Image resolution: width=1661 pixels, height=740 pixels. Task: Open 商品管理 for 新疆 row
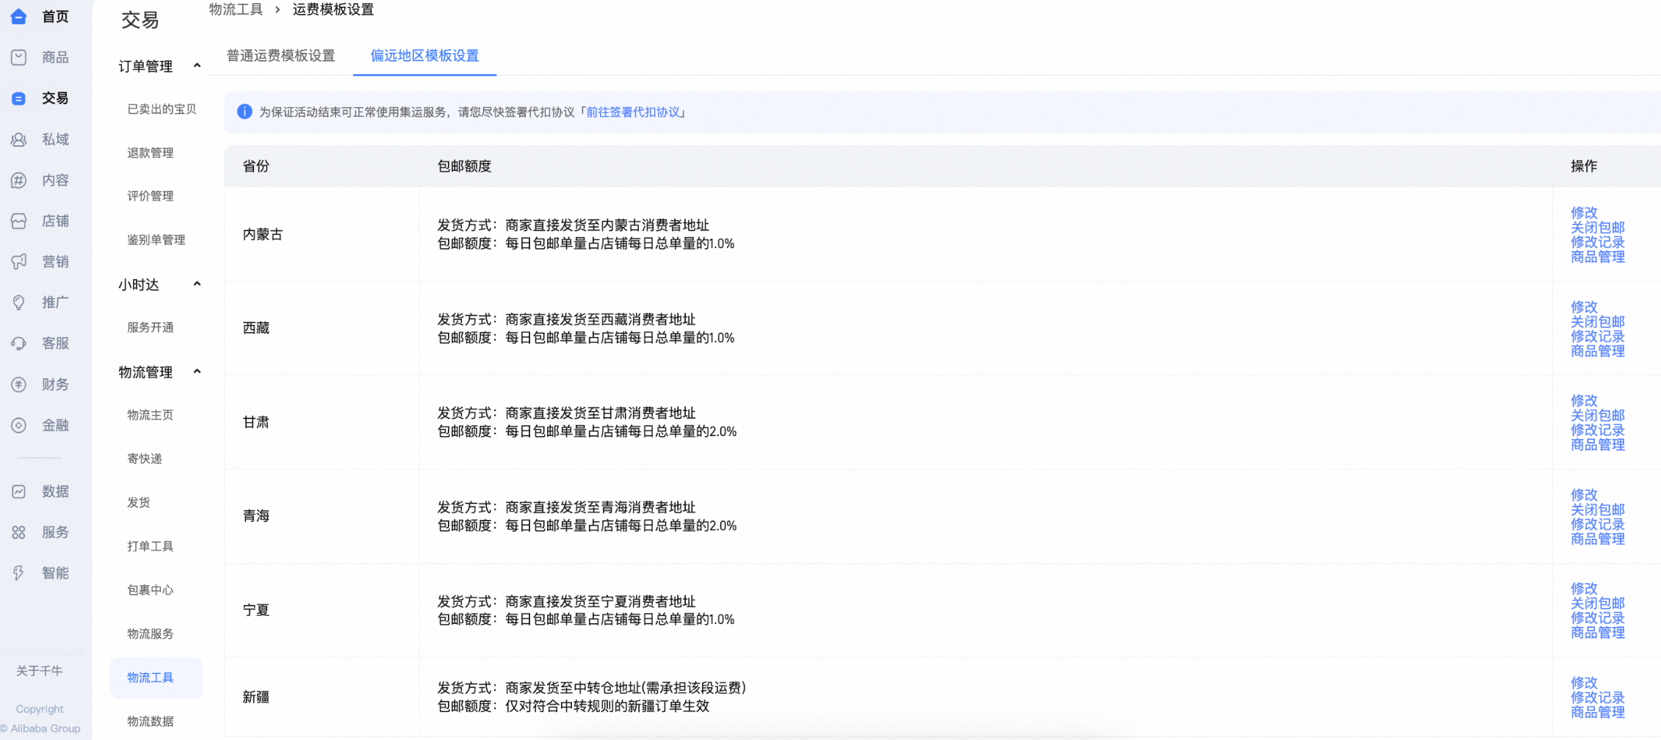click(1598, 711)
